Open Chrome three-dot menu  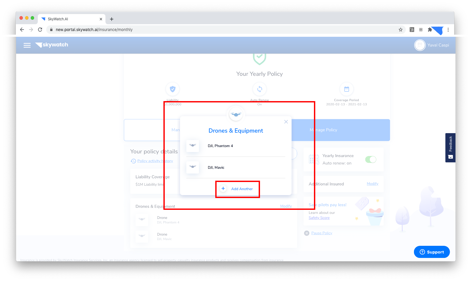pyautogui.click(x=448, y=30)
